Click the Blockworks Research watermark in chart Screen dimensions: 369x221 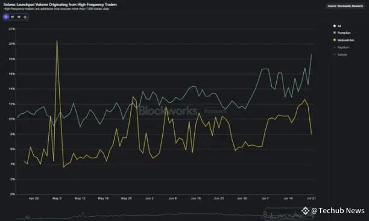click(x=182, y=111)
